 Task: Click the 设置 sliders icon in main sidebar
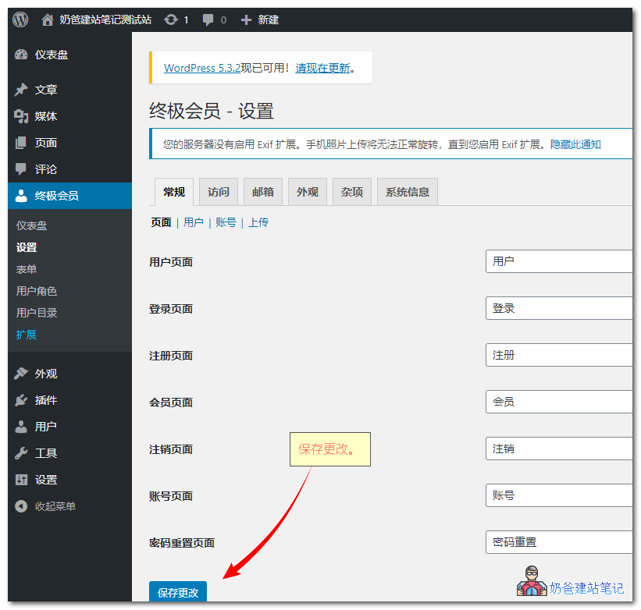21,480
